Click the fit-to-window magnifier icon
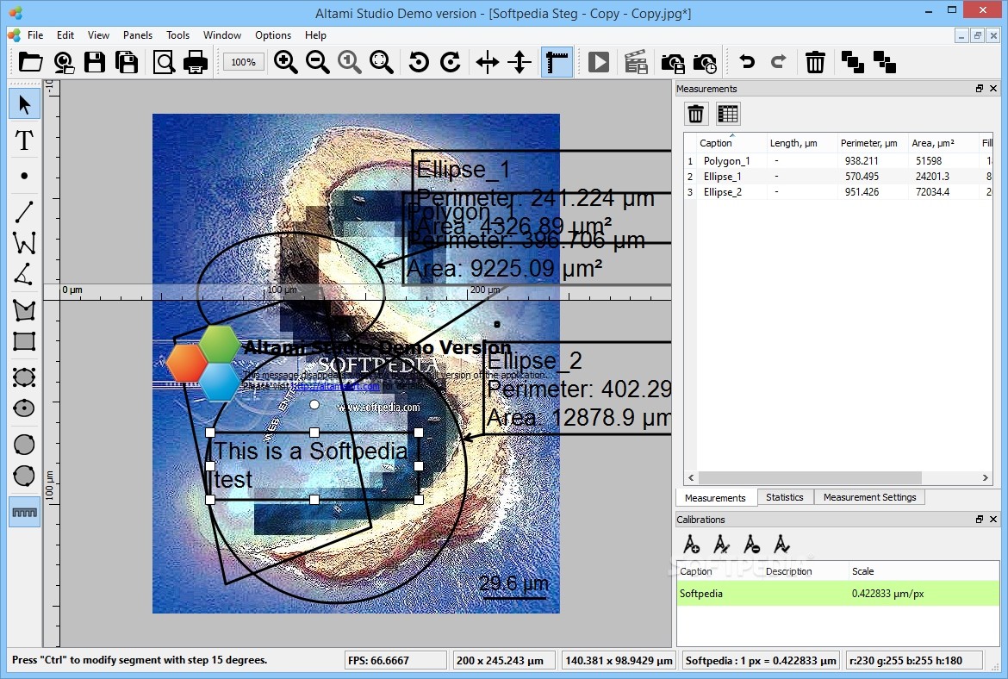 click(x=381, y=62)
